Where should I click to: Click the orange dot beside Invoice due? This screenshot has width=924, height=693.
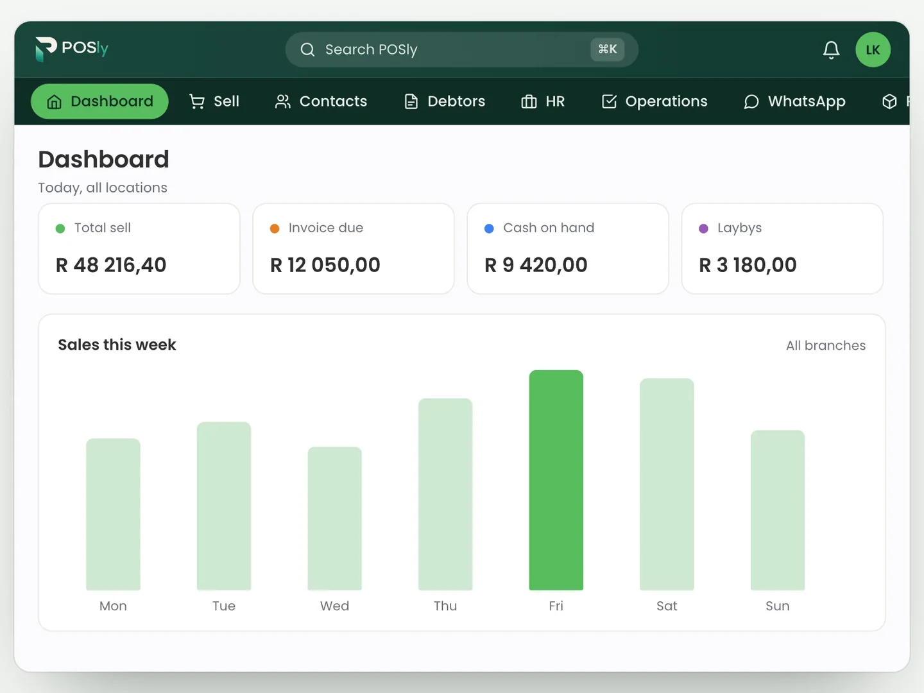(275, 228)
